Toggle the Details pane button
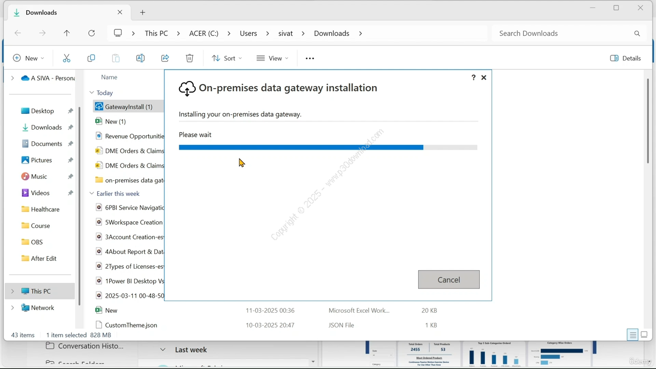Screen dimensions: 656x369 626,58
